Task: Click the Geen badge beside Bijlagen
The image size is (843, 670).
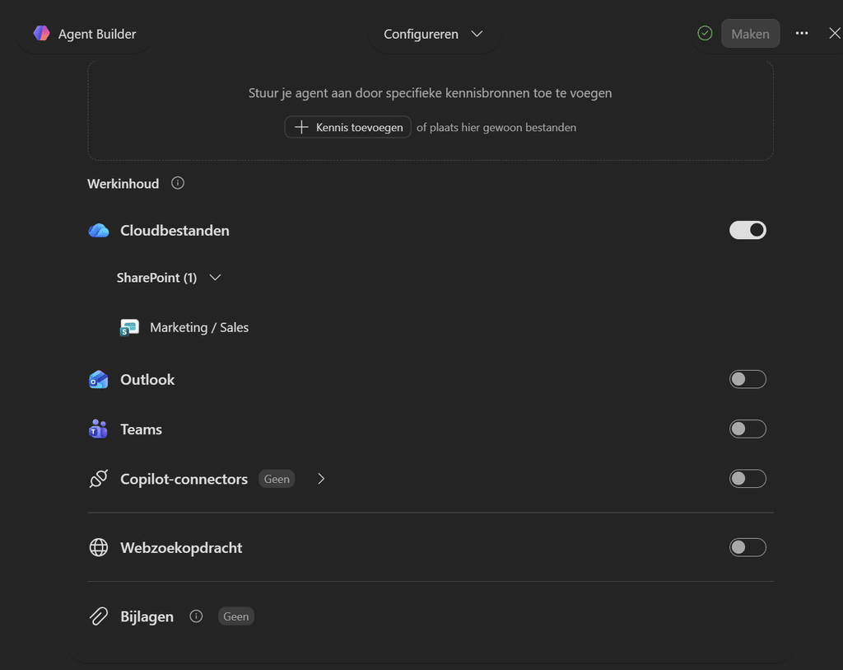Action: click(x=236, y=616)
